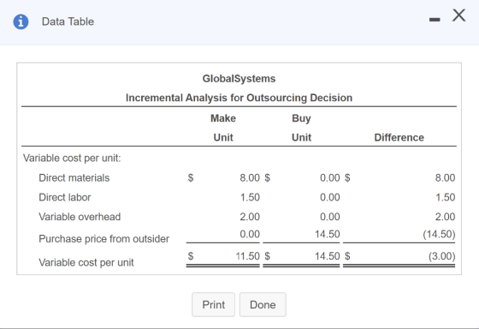Image resolution: width=479 pixels, height=329 pixels.
Task: Click Purchase price Buy value 14.50
Action: [327, 234]
